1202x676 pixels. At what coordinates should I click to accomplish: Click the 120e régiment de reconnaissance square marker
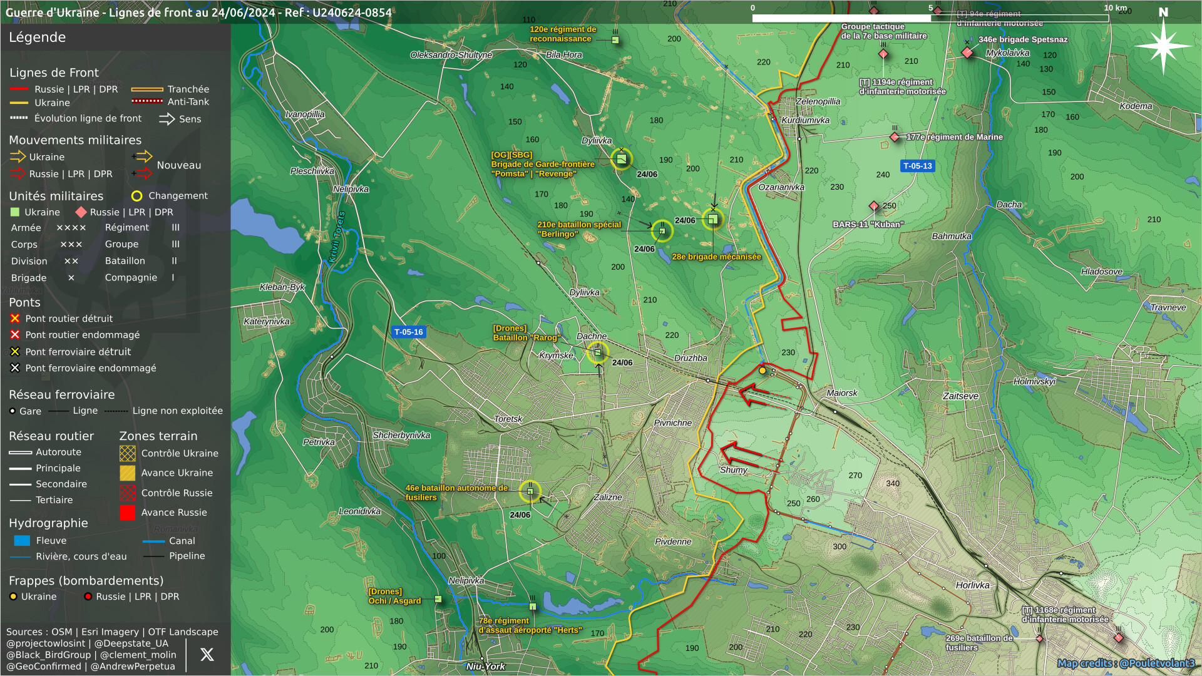pyautogui.click(x=615, y=40)
